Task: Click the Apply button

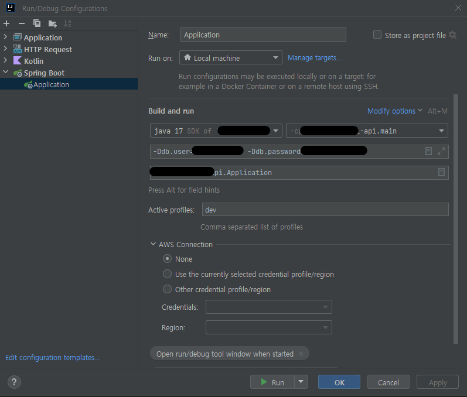Action: 438,382
